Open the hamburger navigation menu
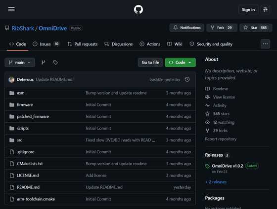The height and width of the screenshot is (209, 277). tap(11, 9)
